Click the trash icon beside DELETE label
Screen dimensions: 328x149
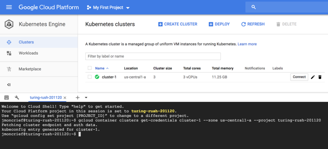(278, 24)
